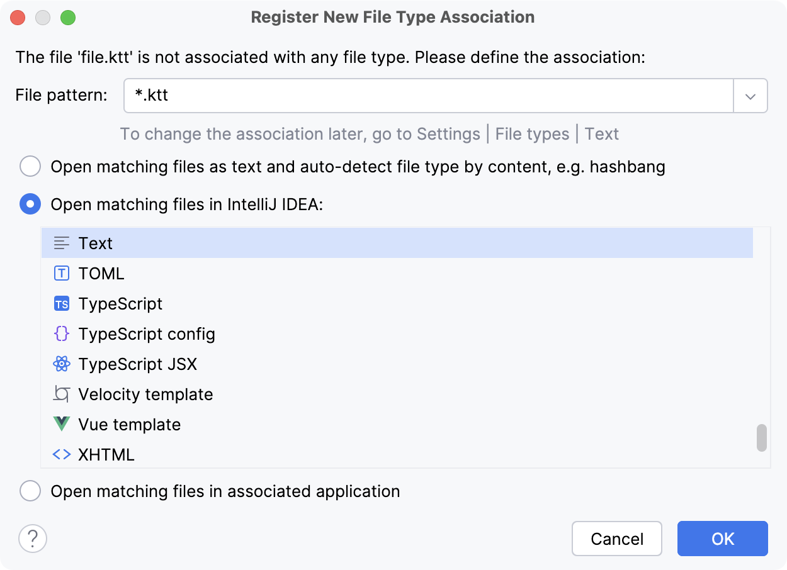787x570 pixels.
Task: Select the Text file type icon
Action: tap(61, 243)
